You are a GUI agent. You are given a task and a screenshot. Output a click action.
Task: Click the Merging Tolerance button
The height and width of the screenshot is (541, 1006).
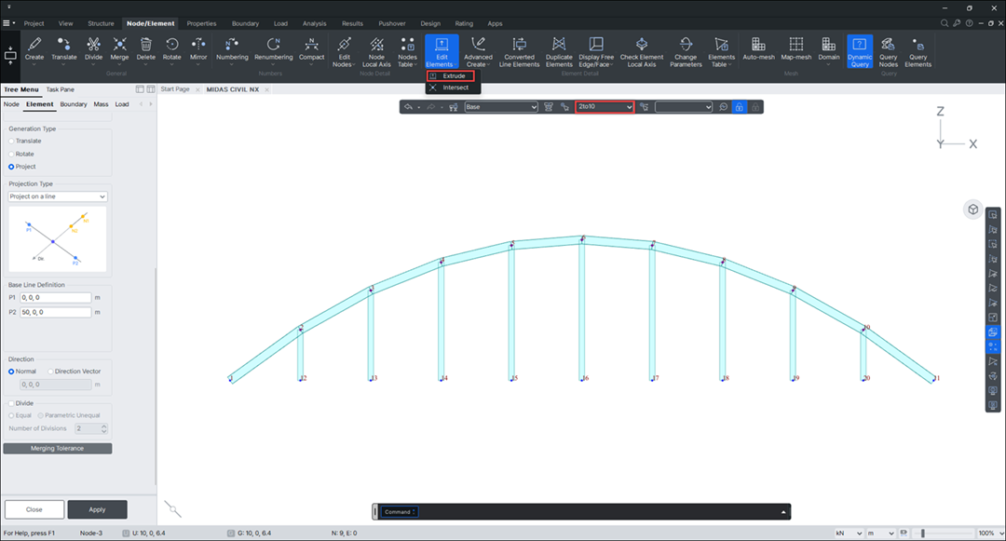57,449
